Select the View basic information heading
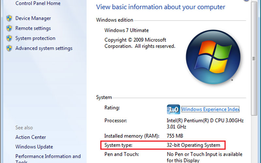This screenshot has width=261, height=163. click(x=161, y=7)
